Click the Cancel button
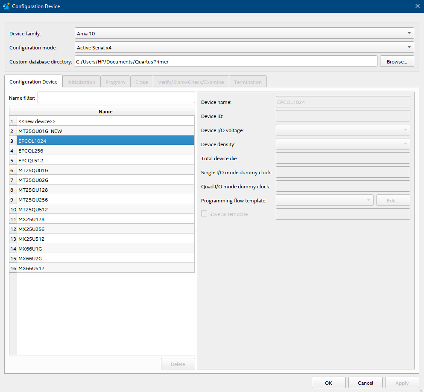The height and width of the screenshot is (392, 424). 365,383
